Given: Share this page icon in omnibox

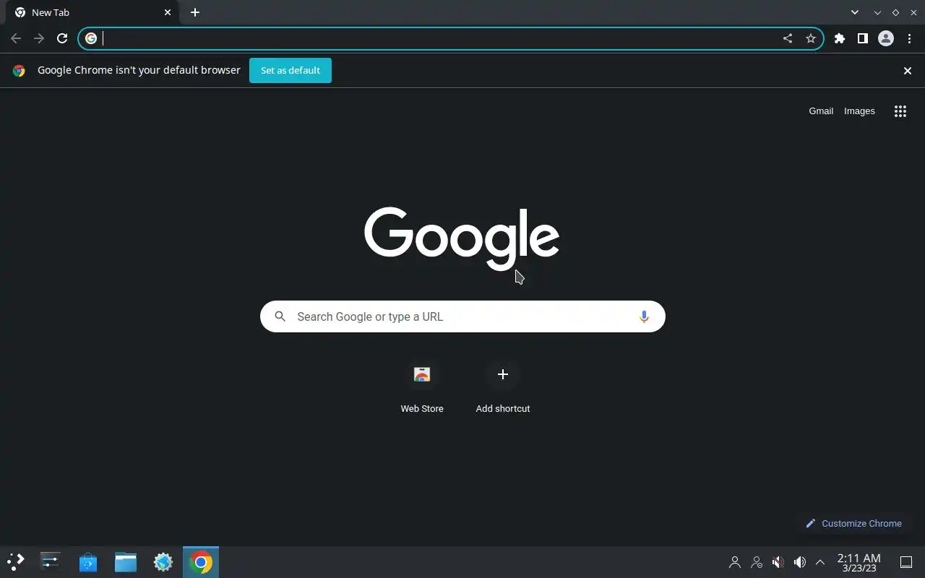Looking at the screenshot, I should [788, 38].
